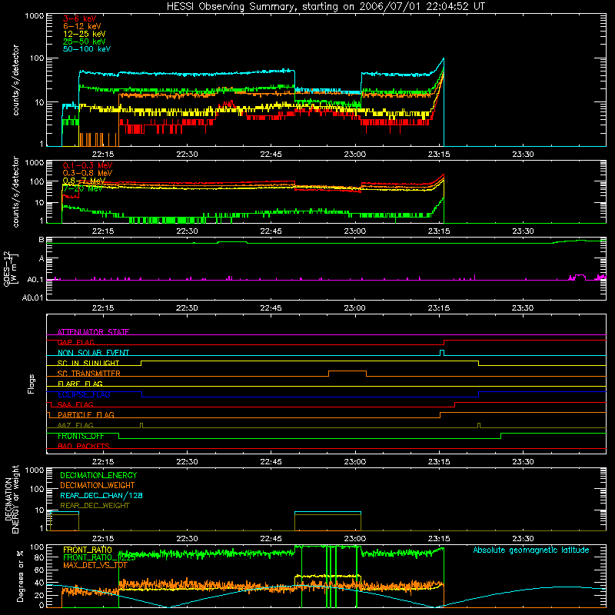Select the '0.3-0.8 MeV' legend label
615x615 pixels.
click(x=88, y=173)
